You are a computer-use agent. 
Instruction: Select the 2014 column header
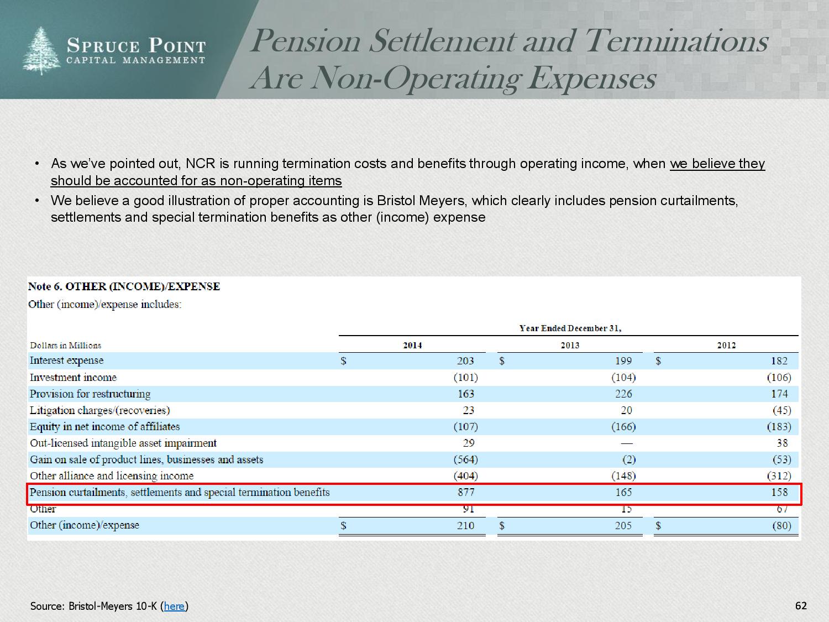[412, 345]
